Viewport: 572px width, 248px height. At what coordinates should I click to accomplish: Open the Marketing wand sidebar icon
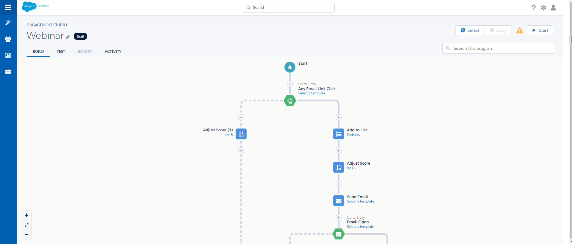point(8,23)
